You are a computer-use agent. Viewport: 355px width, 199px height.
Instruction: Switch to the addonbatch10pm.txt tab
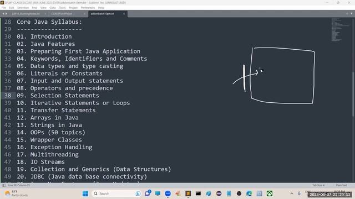click(x=103, y=14)
